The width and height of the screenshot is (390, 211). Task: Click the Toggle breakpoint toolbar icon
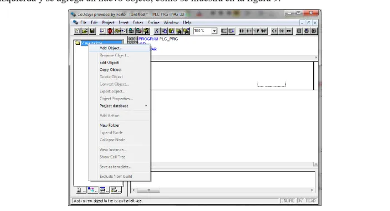[x=124, y=31]
